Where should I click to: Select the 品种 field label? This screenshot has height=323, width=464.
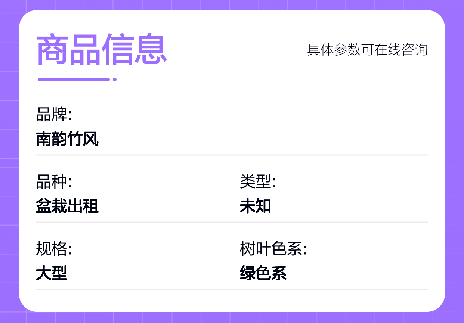pos(53,182)
